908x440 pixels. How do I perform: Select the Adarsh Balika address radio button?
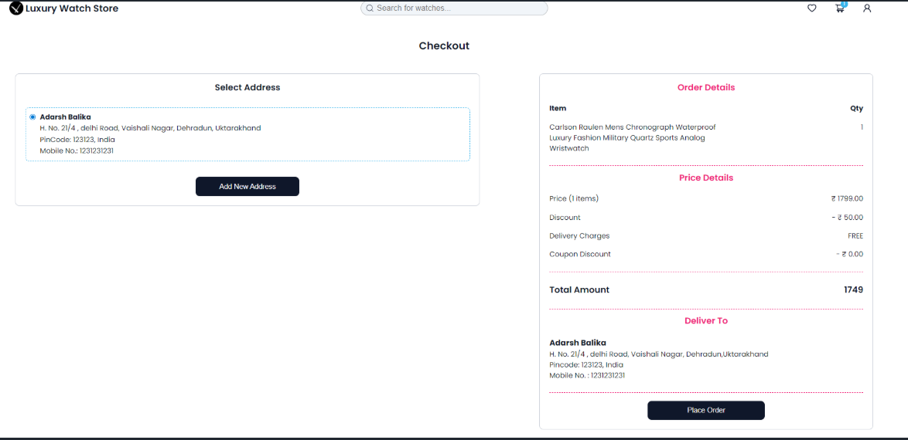pyautogui.click(x=32, y=117)
